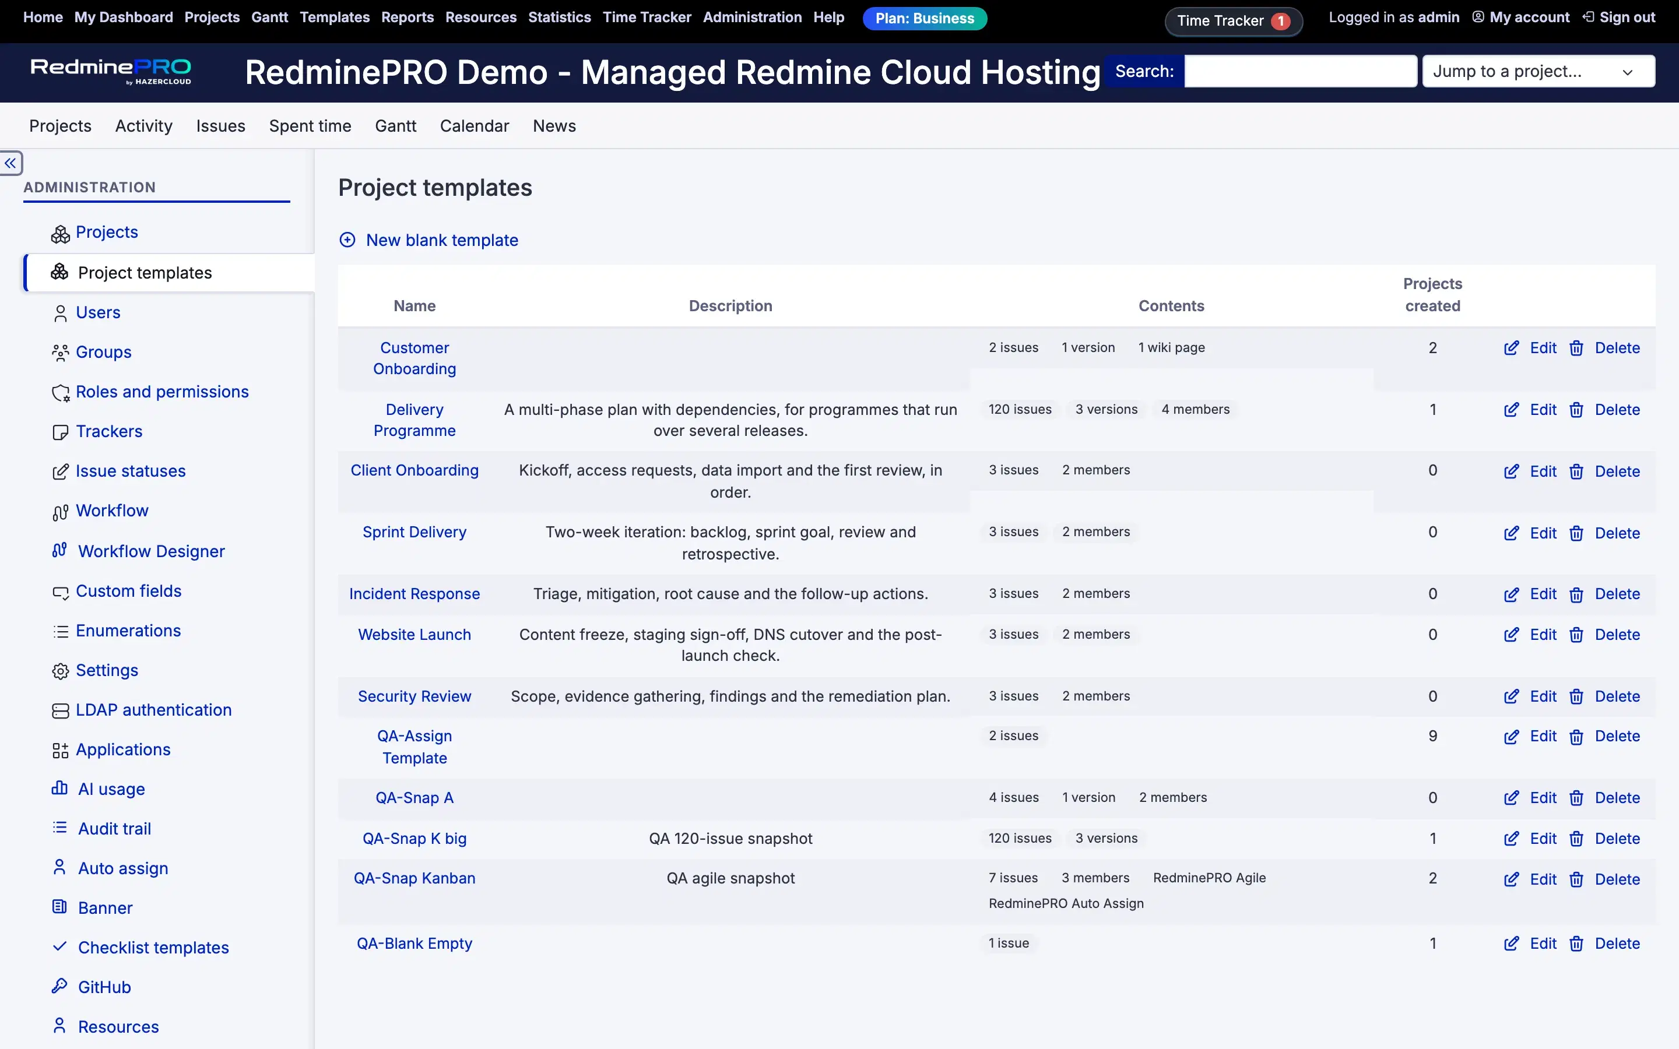Click the plus icon beside New blank template
The width and height of the screenshot is (1679, 1049).
[347, 240]
